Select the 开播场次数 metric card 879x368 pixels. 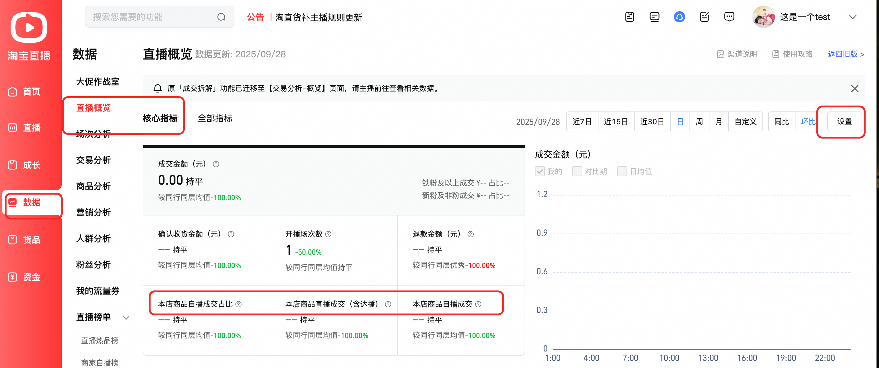pyautogui.click(x=334, y=250)
